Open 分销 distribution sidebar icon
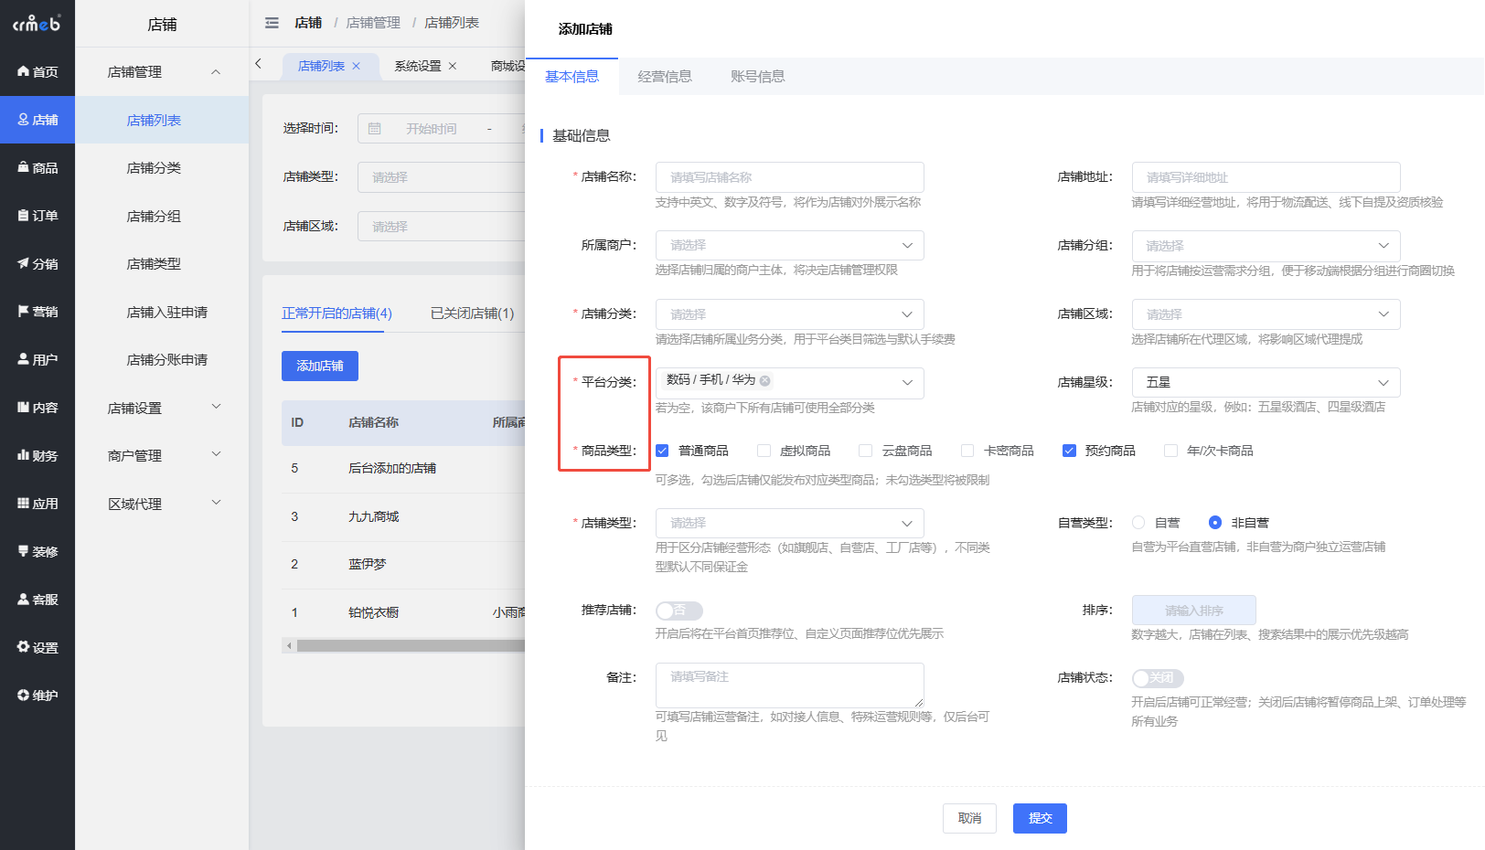Screen dimensions: 1485x850 pyautogui.click(x=37, y=264)
